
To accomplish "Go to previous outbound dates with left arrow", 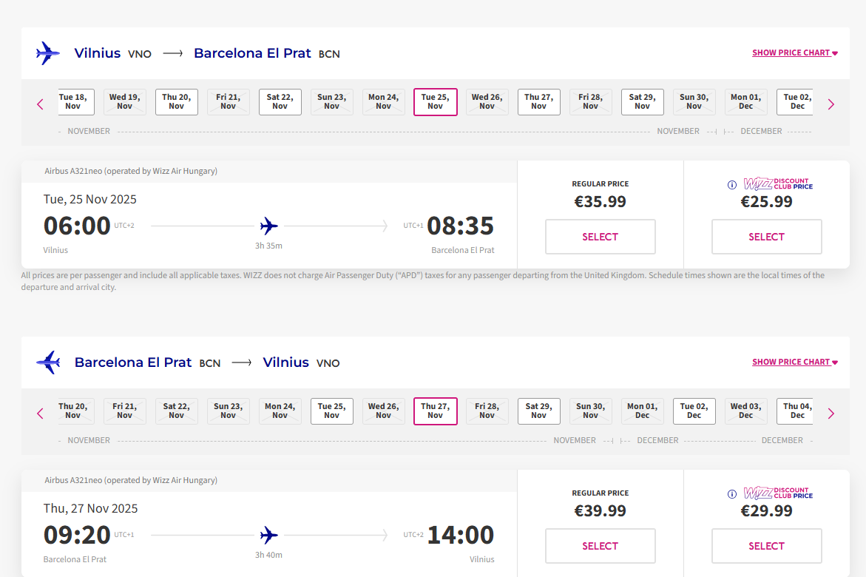I will click(x=41, y=104).
